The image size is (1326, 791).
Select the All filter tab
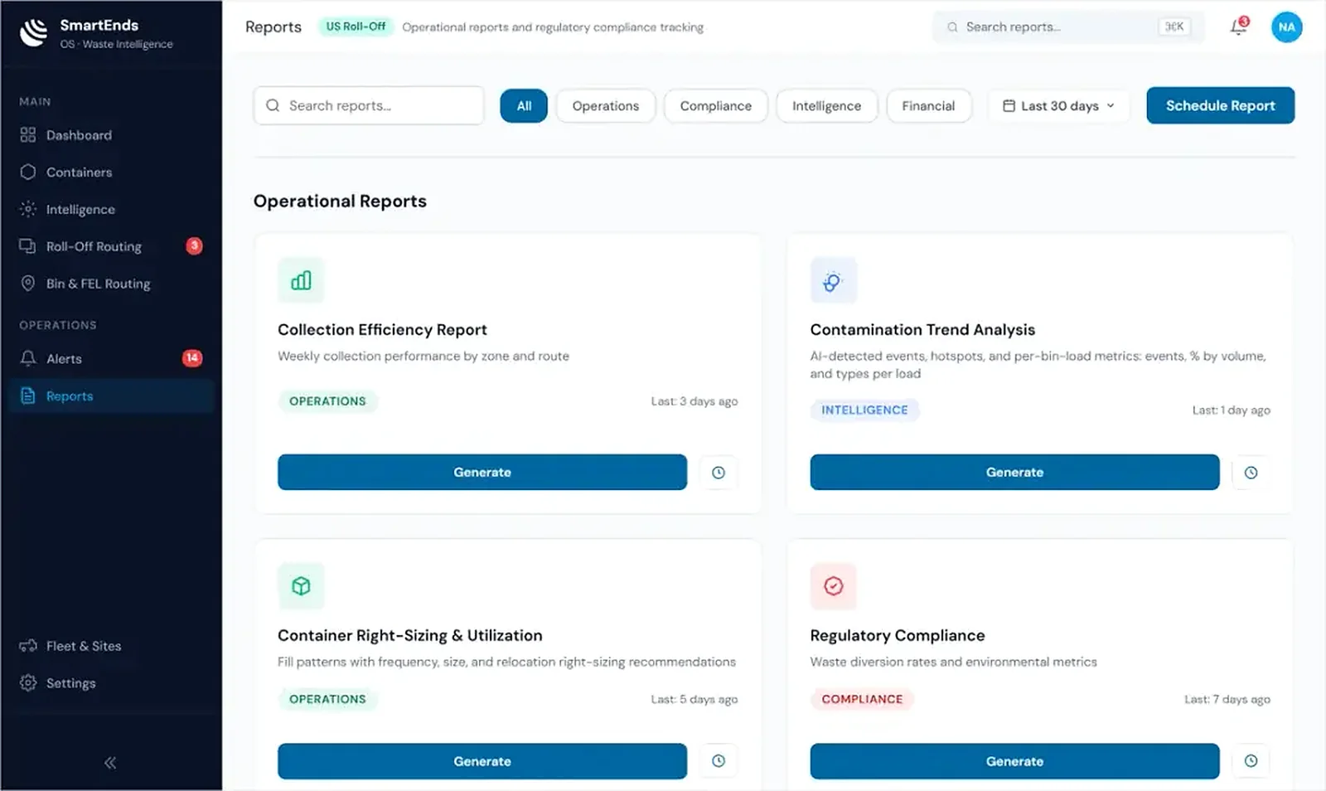point(524,106)
